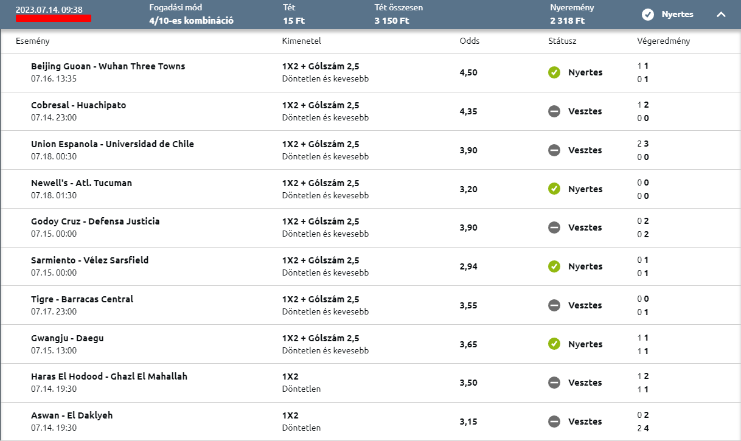Click grey minus icon for Godoy Cruz match
The width and height of the screenshot is (741, 441).
[x=554, y=227]
